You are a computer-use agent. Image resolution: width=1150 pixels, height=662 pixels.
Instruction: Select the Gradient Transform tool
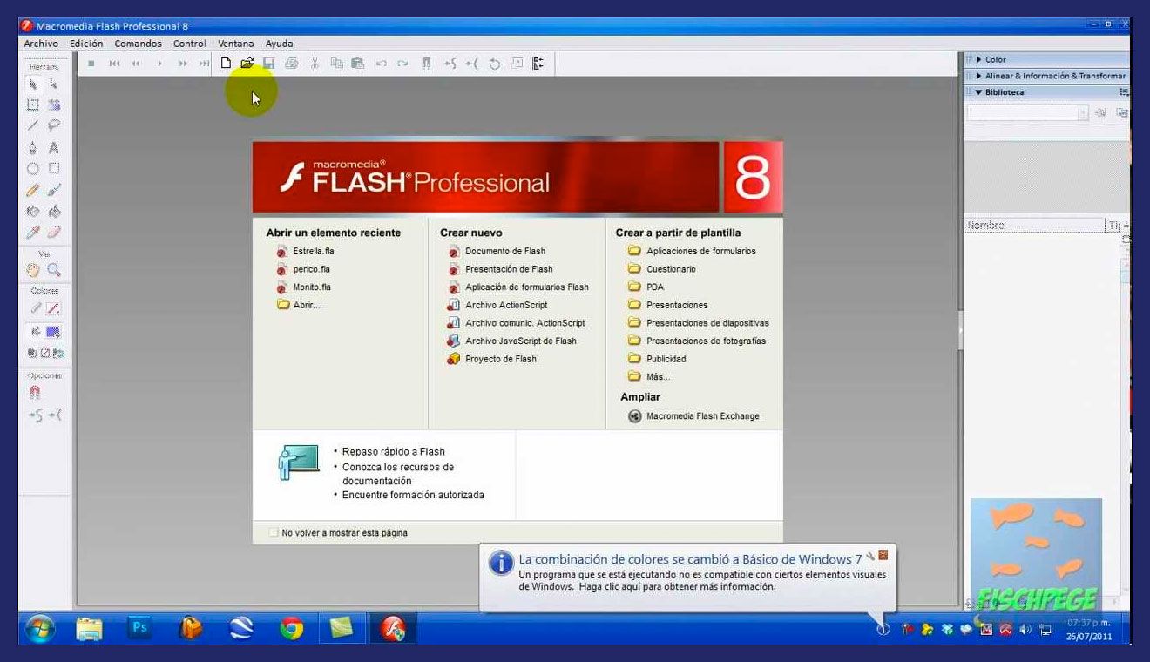(x=54, y=105)
